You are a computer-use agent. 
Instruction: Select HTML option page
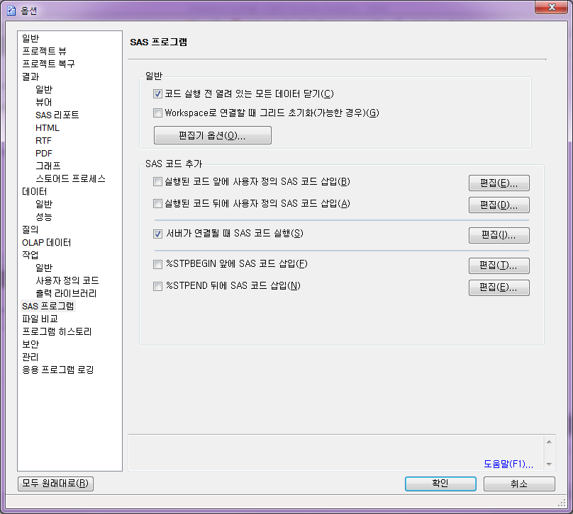[47, 127]
